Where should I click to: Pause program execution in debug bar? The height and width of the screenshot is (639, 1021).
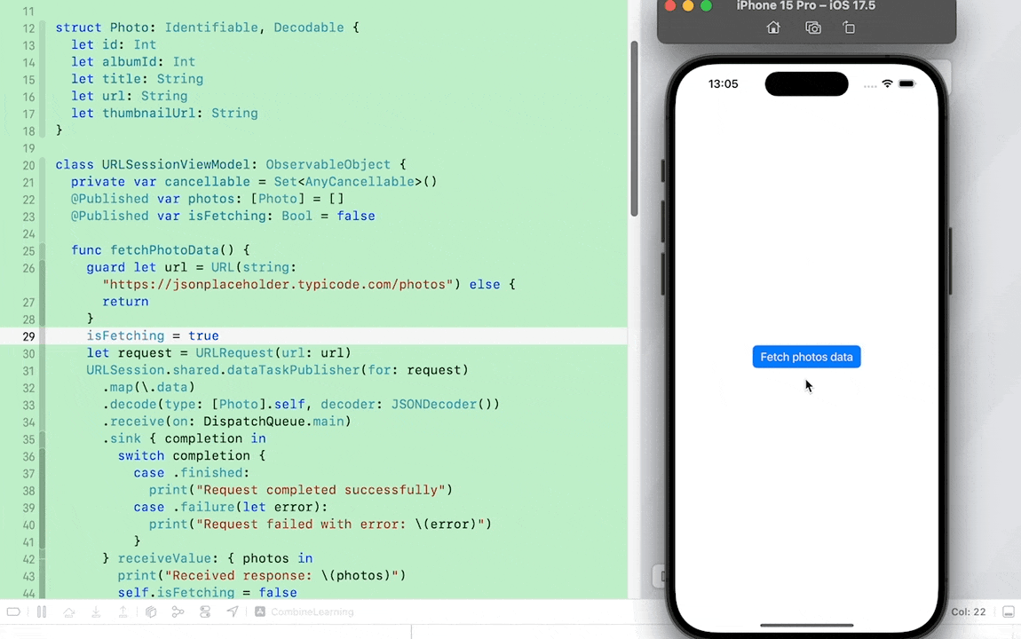point(42,611)
